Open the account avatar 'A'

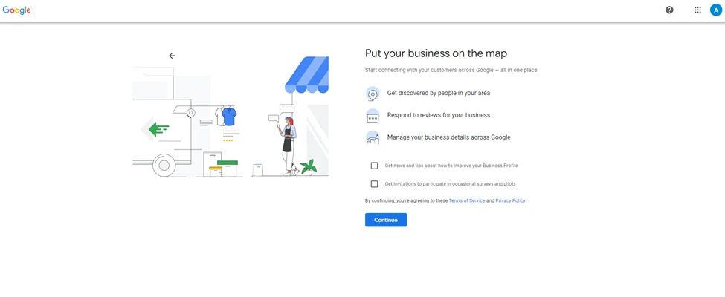tap(716, 10)
